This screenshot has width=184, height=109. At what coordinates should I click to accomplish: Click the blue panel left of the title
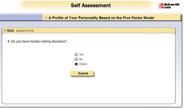21,17
